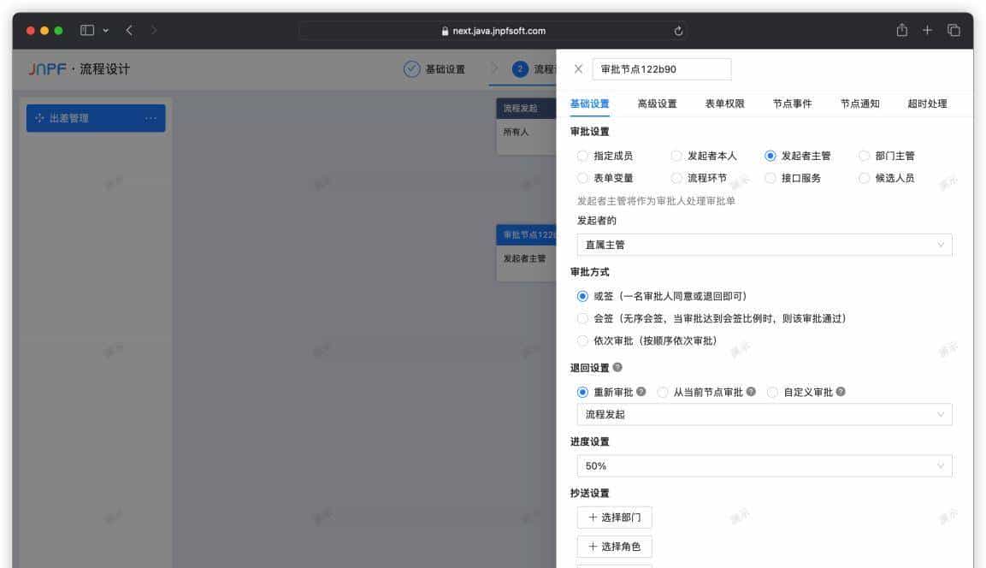The height and width of the screenshot is (568, 986).
Task: Click the reload icon in the address bar
Action: coord(678,30)
